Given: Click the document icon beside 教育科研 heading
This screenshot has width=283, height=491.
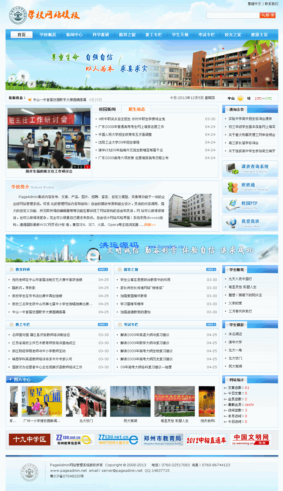Looking at the screenshot, I should tap(12, 270).
